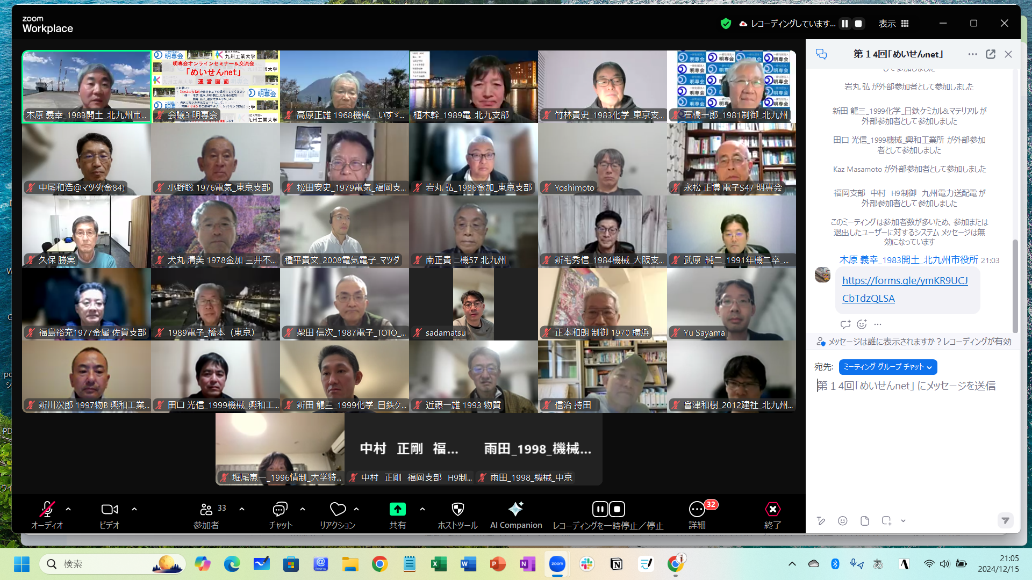
Task: Open OneNote from the taskbar
Action: click(527, 564)
